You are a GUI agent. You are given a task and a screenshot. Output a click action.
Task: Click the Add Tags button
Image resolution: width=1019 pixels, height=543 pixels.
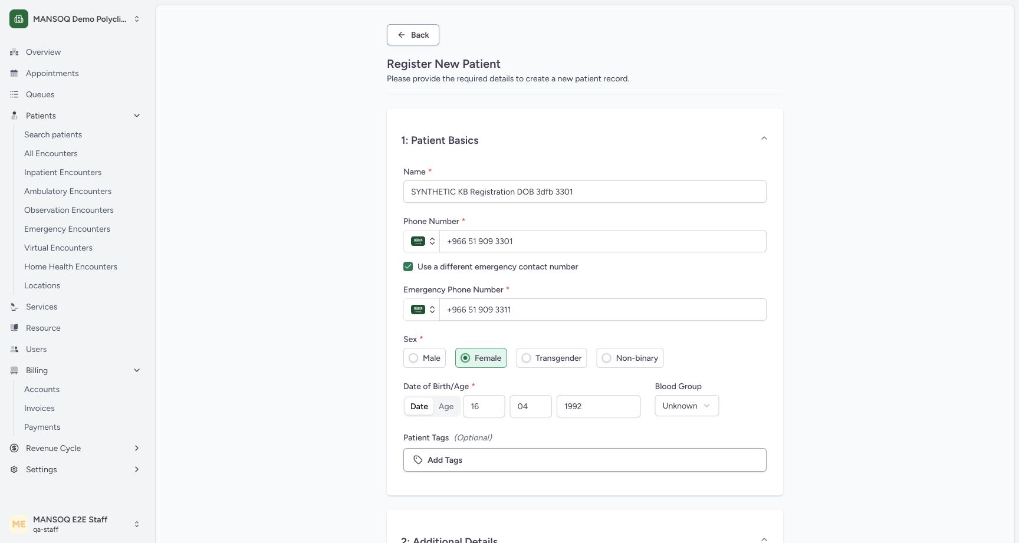[x=585, y=460]
